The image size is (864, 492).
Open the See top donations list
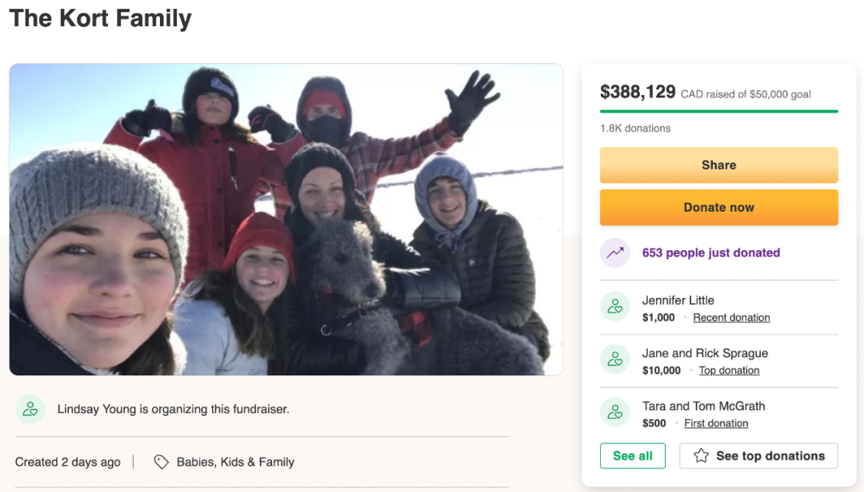tap(758, 456)
